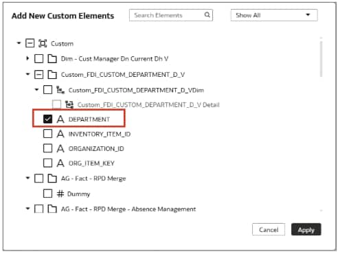Select the Dummy measure label
Image resolution: width=340 pixels, height=254 pixels.
[78, 194]
